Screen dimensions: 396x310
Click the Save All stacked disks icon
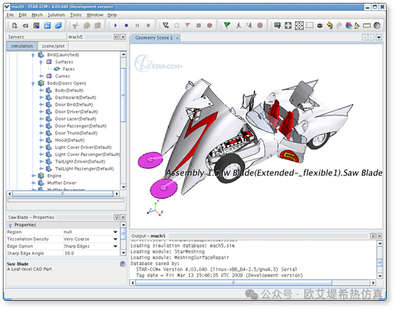[58, 26]
